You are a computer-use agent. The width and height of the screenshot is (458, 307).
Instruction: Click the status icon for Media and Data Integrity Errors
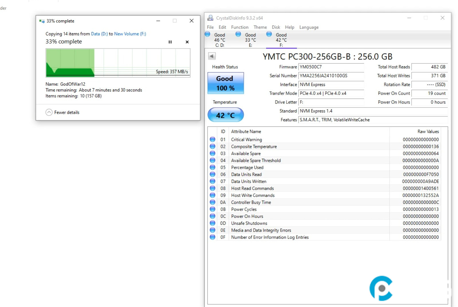click(x=213, y=230)
